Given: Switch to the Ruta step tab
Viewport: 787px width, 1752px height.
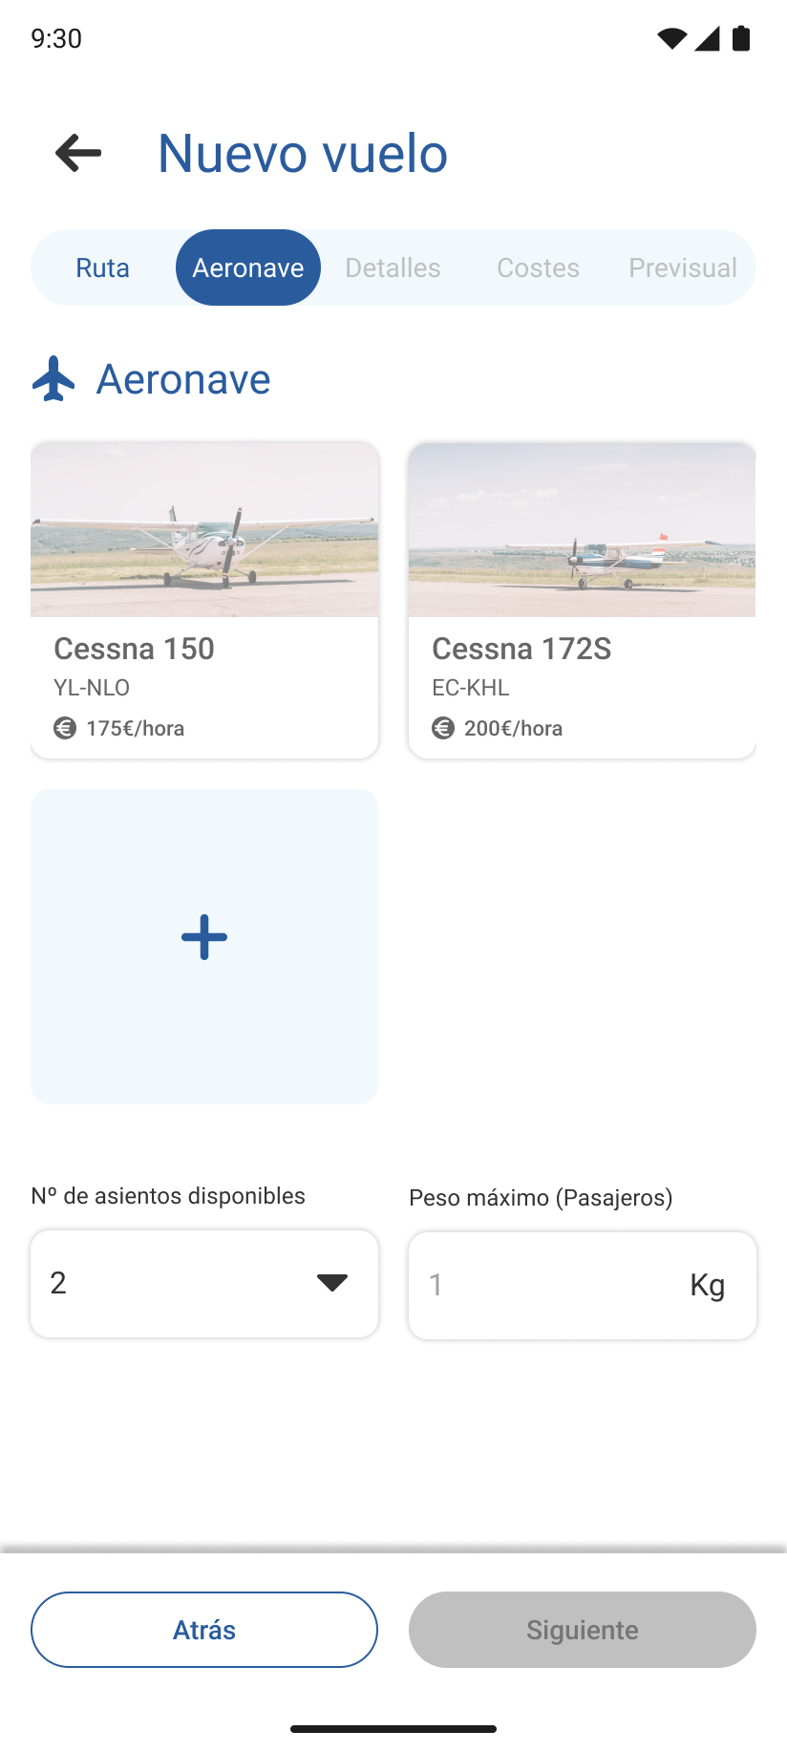Looking at the screenshot, I should pyautogui.click(x=103, y=267).
